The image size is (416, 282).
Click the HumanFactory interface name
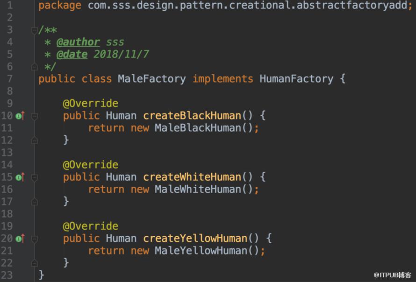296,79
